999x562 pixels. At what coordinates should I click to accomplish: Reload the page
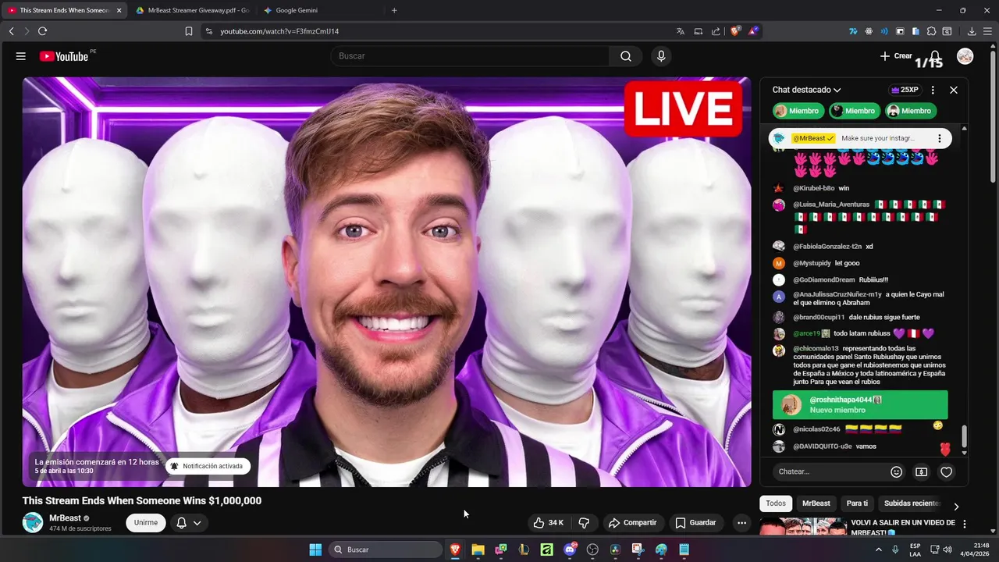[42, 31]
